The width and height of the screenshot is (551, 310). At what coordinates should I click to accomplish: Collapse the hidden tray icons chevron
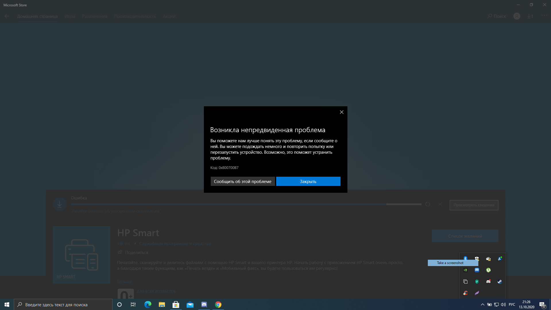[483, 305]
